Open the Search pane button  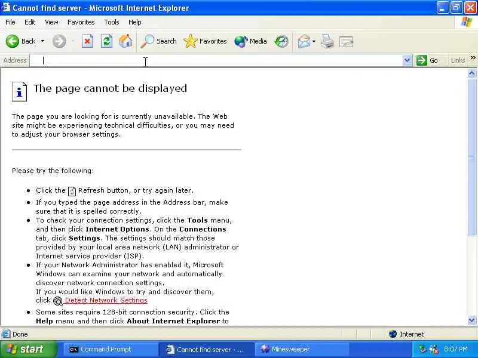(158, 41)
